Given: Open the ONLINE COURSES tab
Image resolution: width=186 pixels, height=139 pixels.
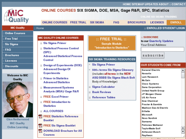Looking at the screenshot, I should (55, 22).
